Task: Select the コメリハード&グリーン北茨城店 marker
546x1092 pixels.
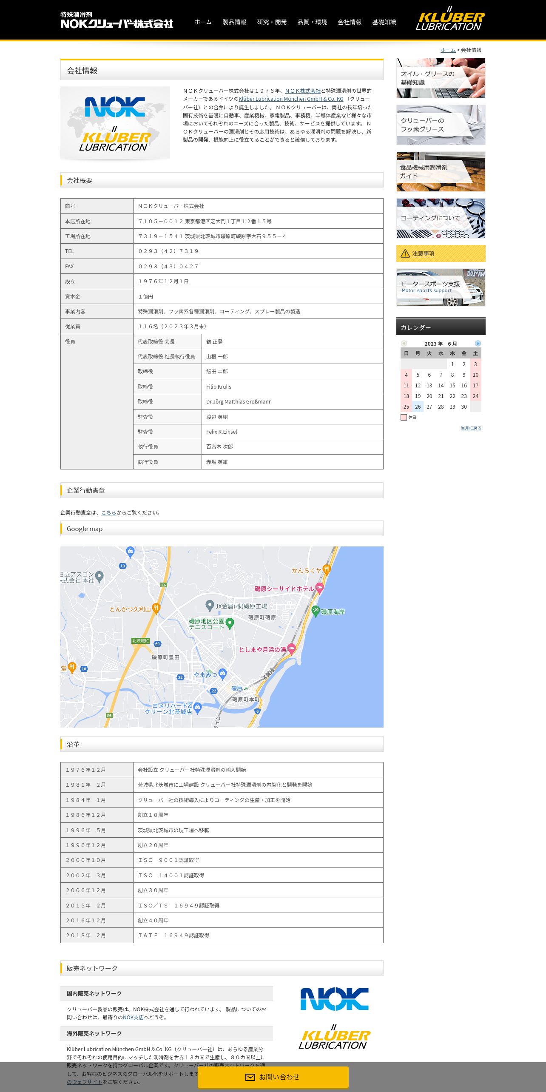Action: point(197,708)
